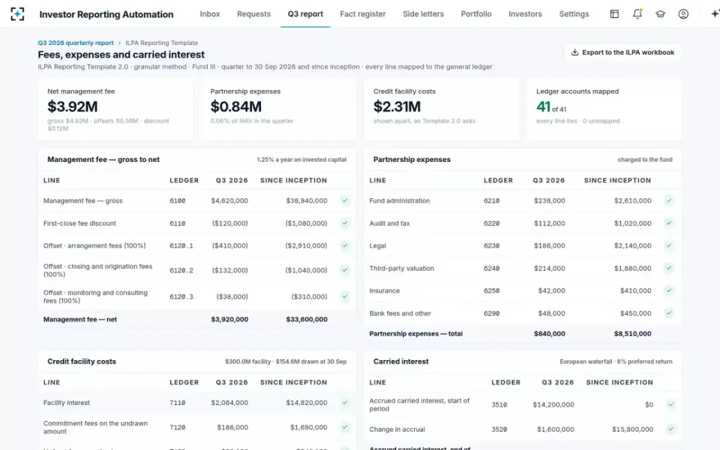Click check icon for Offset arrangement fees row
Viewport: 720px width, 450px height.
point(345,245)
